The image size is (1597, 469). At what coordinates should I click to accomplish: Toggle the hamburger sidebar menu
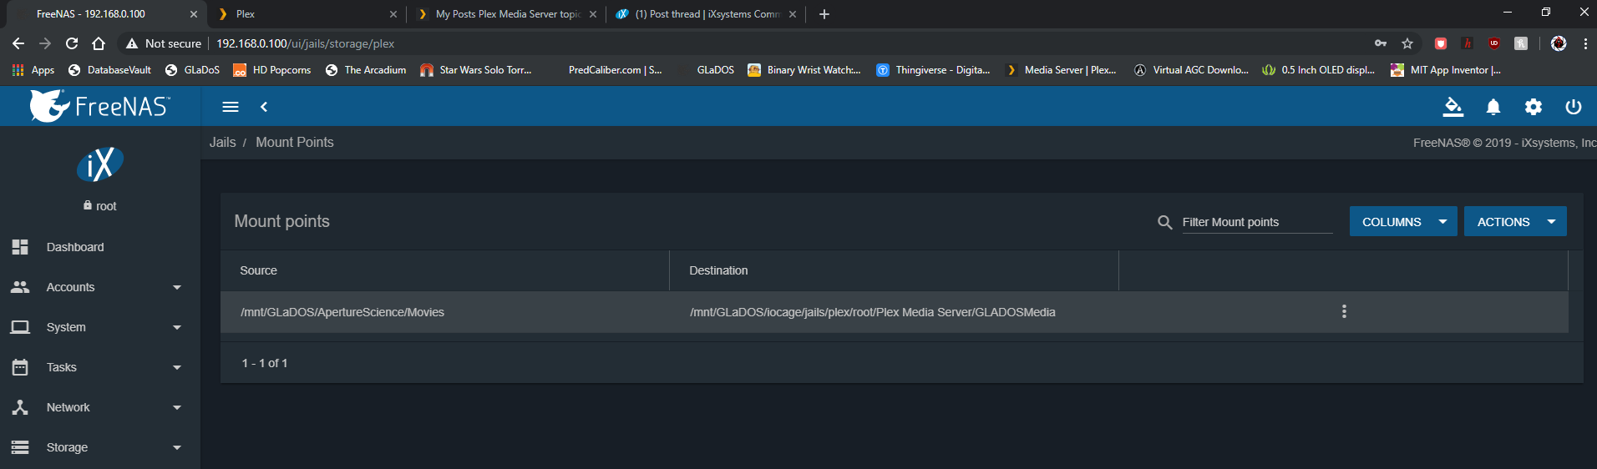click(x=231, y=107)
